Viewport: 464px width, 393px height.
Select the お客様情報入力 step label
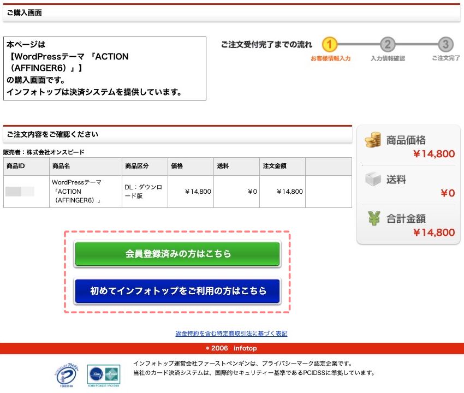click(331, 58)
